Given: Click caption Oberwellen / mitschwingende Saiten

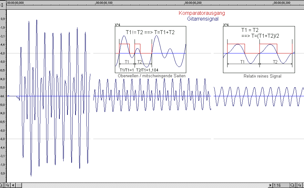Looking at the screenshot, I should tap(152, 76).
